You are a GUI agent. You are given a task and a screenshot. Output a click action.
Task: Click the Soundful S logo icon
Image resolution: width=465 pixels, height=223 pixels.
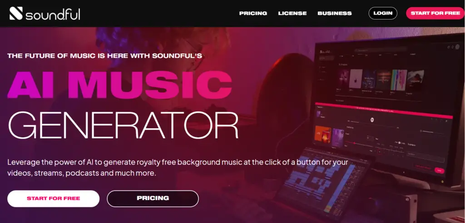point(16,13)
